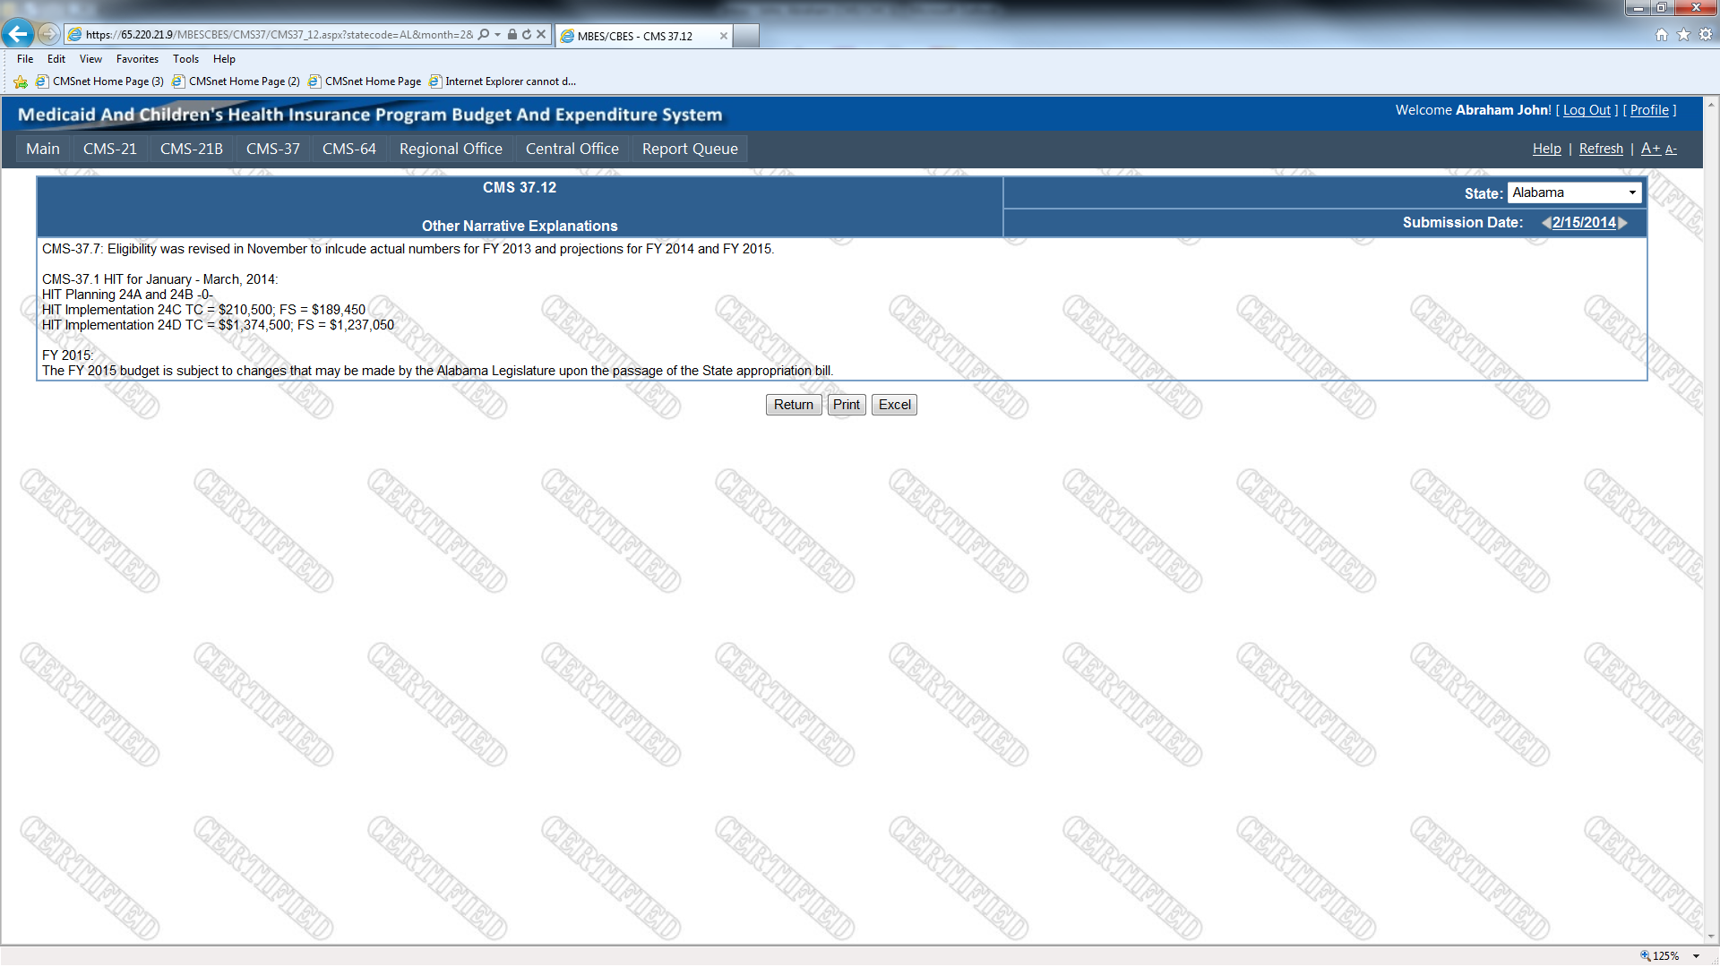Expand the address bar autocomplete dropdown arrow
Screen dimensions: 1720x967
pyautogui.click(x=498, y=35)
